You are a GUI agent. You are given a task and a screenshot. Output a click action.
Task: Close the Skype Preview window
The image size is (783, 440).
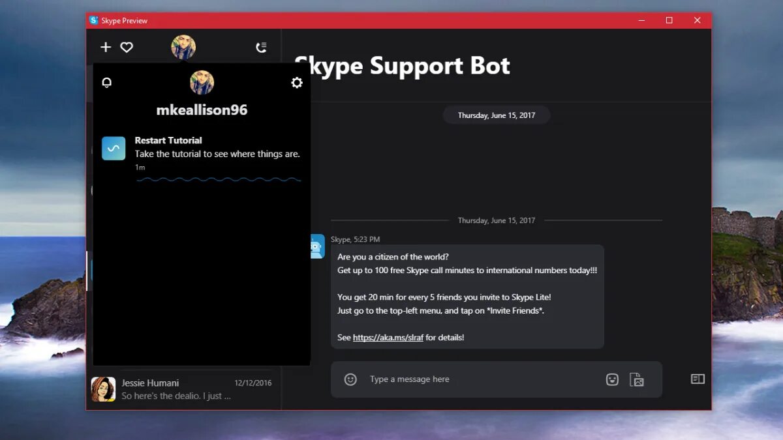[697, 20]
